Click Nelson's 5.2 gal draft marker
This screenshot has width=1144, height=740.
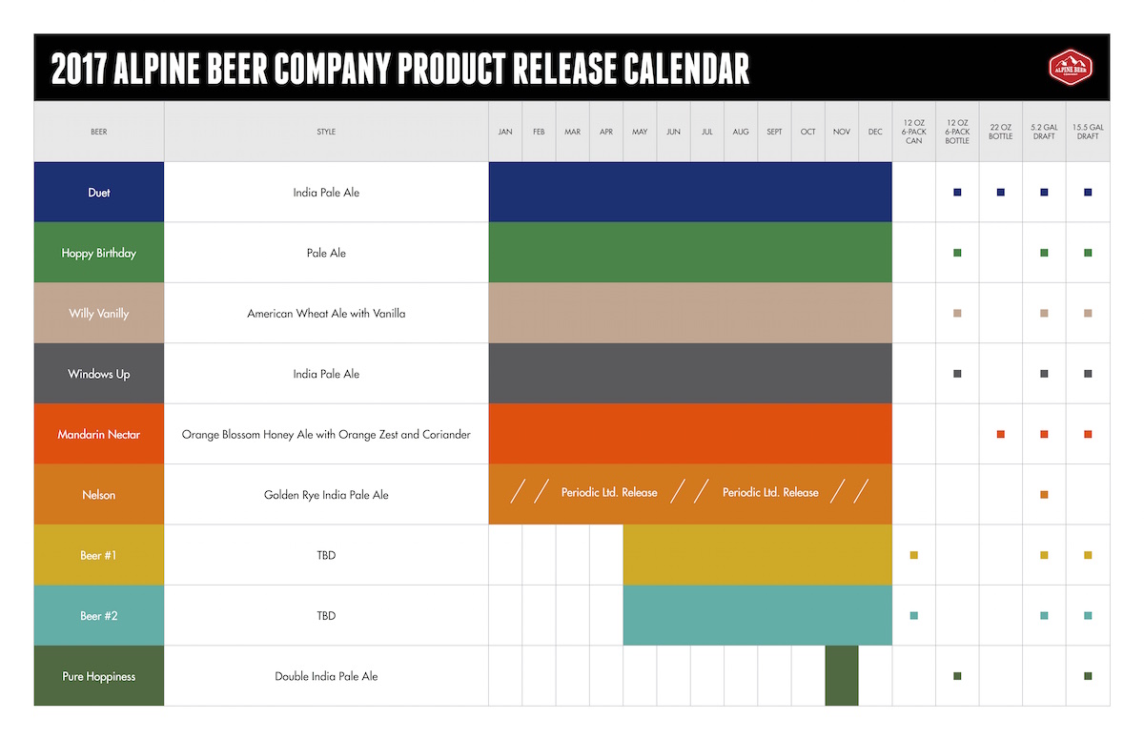click(1045, 495)
